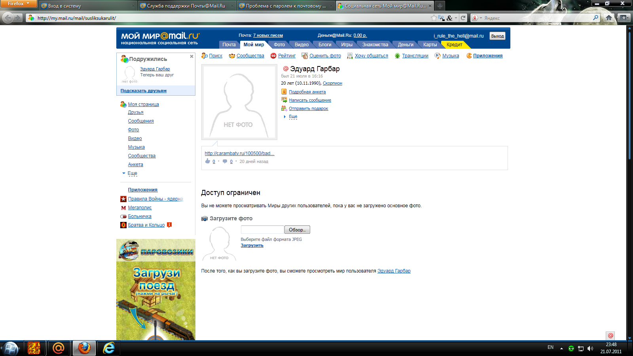The image size is (633, 356).
Task: Click the Отправить подарок gift icon
Action: click(284, 108)
